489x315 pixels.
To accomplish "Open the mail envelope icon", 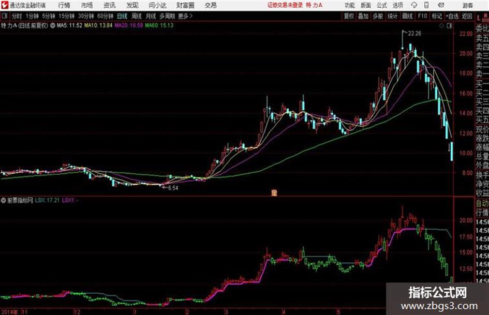I will (441, 5).
